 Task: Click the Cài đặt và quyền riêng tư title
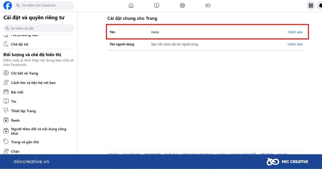point(34,18)
